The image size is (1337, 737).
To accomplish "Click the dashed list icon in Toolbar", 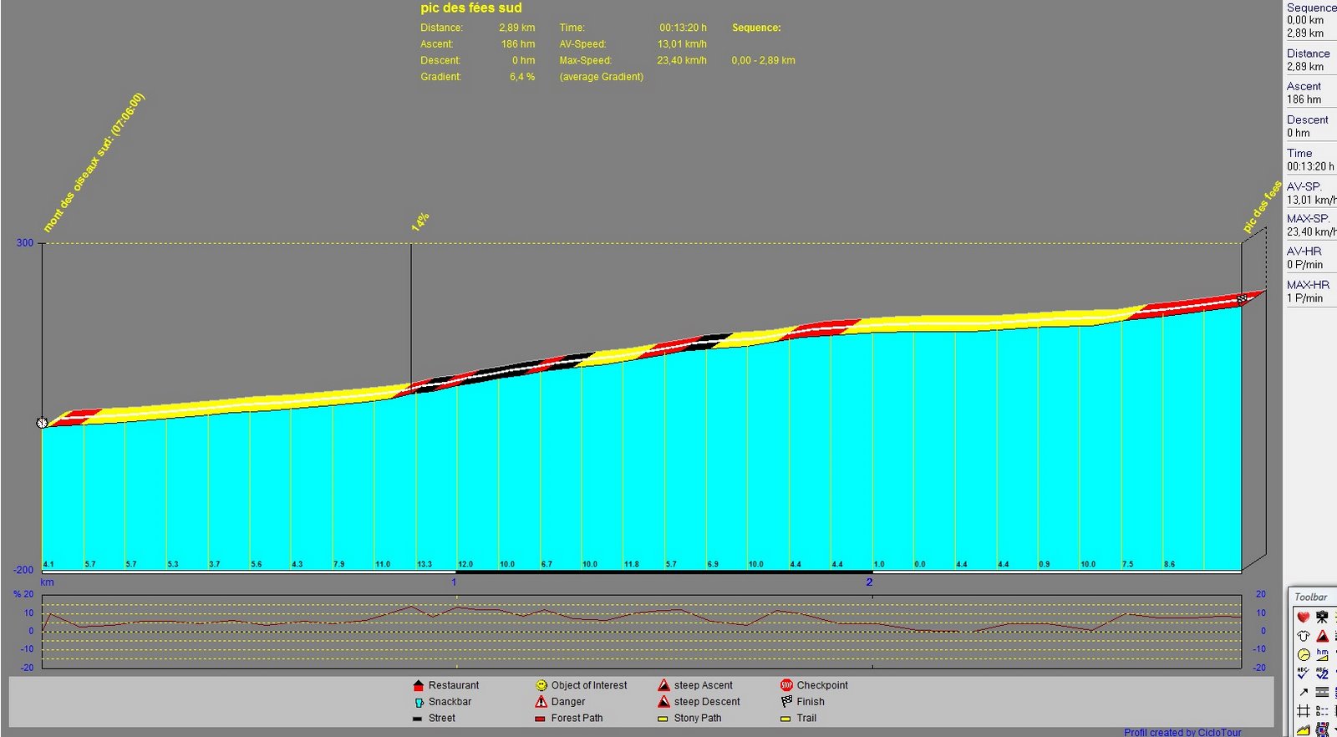I will [x=1322, y=711].
